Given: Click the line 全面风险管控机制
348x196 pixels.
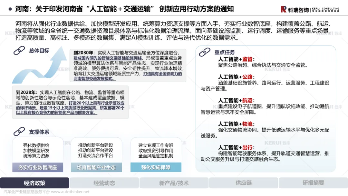Looking at the screenshot, I should tap(156, 156).
